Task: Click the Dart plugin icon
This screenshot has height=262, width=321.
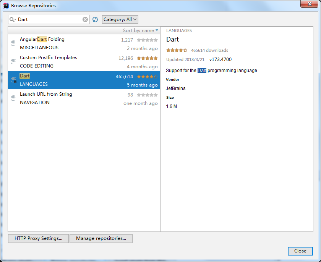Action: [13, 80]
